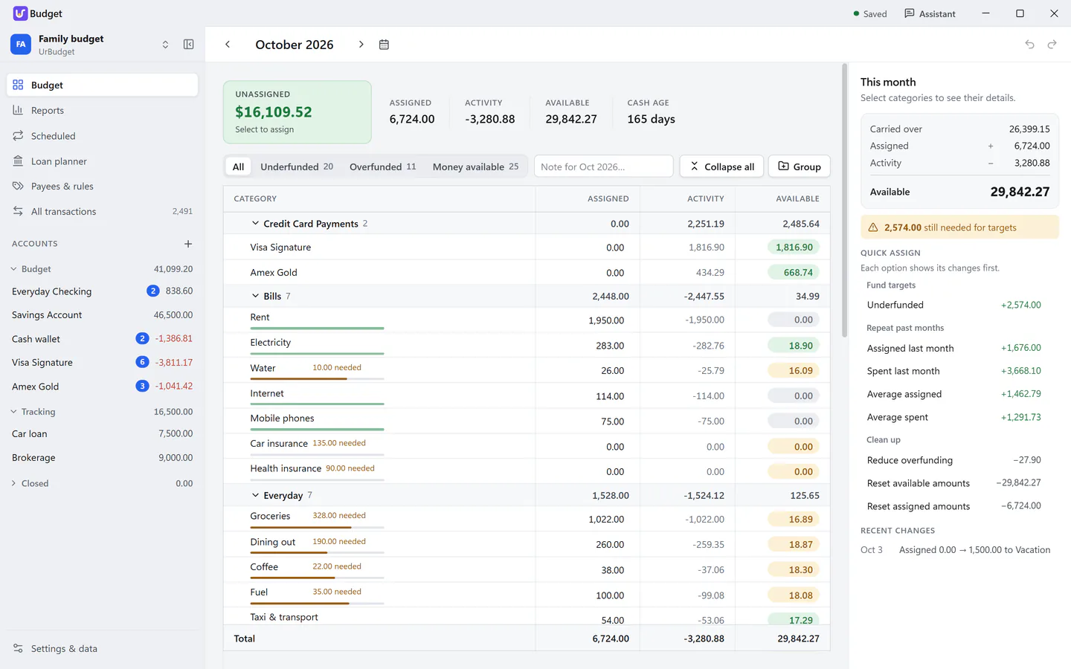Collapse the Everyday category group
This screenshot has width=1071, height=669.
(255, 495)
